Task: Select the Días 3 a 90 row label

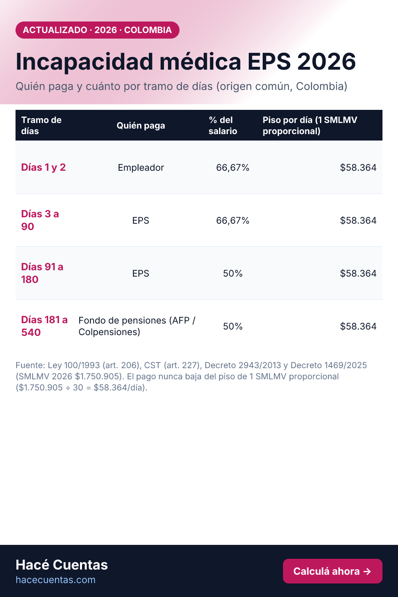Action: pos(40,220)
